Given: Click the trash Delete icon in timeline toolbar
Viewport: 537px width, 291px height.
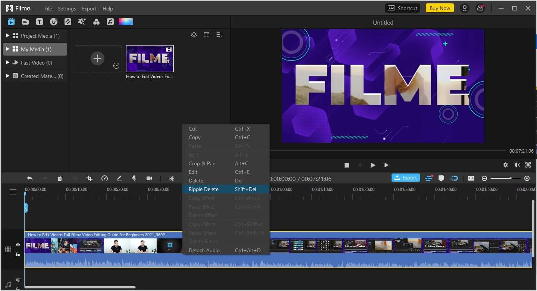Looking at the screenshot, I should [60, 178].
